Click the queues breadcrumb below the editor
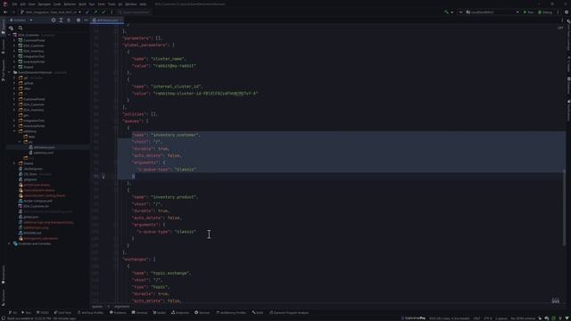Image resolution: width=571 pixels, height=321 pixels. [x=97, y=307]
